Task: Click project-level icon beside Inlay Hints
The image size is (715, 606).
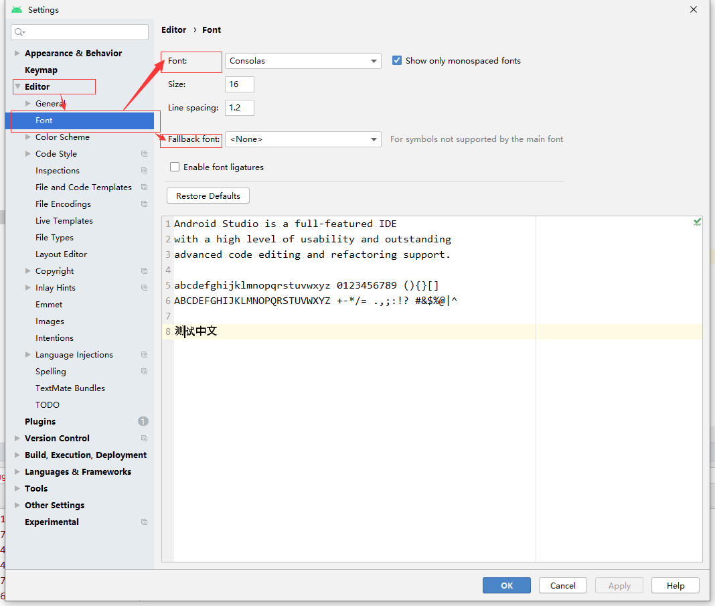Action: tap(144, 288)
